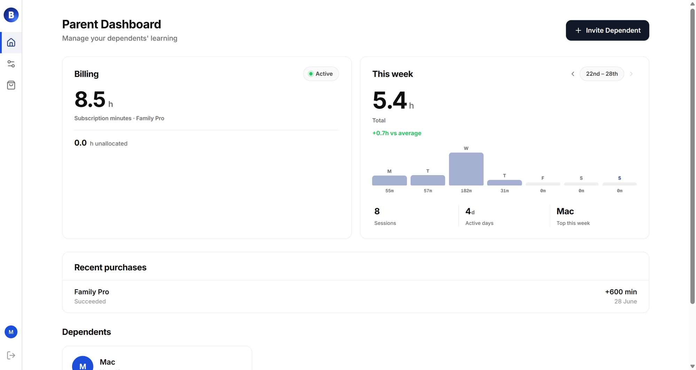The height and width of the screenshot is (370, 696).
Task: Open the Mac dependent card name
Action: 107,362
